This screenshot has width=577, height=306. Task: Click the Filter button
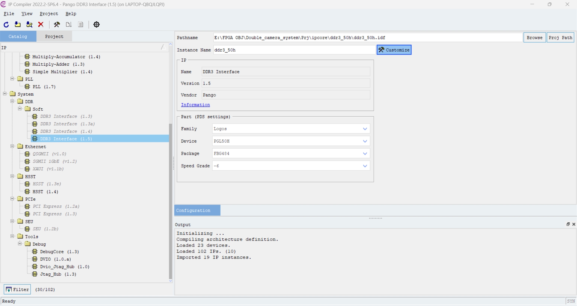point(17,289)
